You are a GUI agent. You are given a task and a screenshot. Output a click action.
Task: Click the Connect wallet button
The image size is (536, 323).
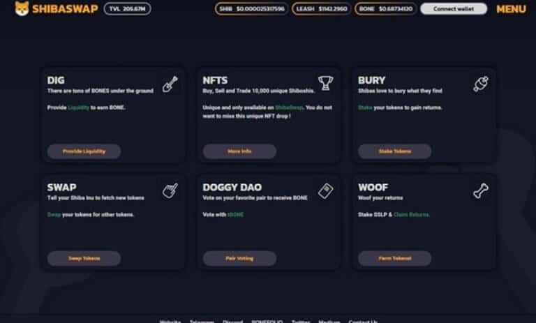(454, 9)
